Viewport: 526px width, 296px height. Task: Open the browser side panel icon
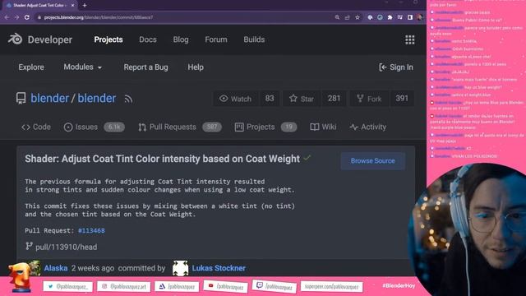click(410, 17)
